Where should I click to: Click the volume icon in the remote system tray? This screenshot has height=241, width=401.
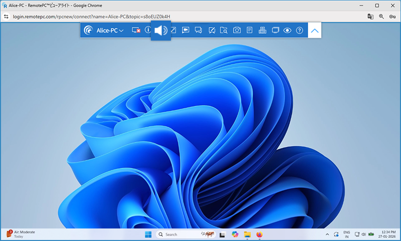click(x=363, y=234)
